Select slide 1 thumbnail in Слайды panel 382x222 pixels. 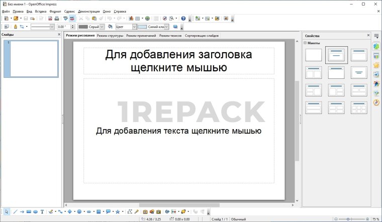click(x=34, y=58)
